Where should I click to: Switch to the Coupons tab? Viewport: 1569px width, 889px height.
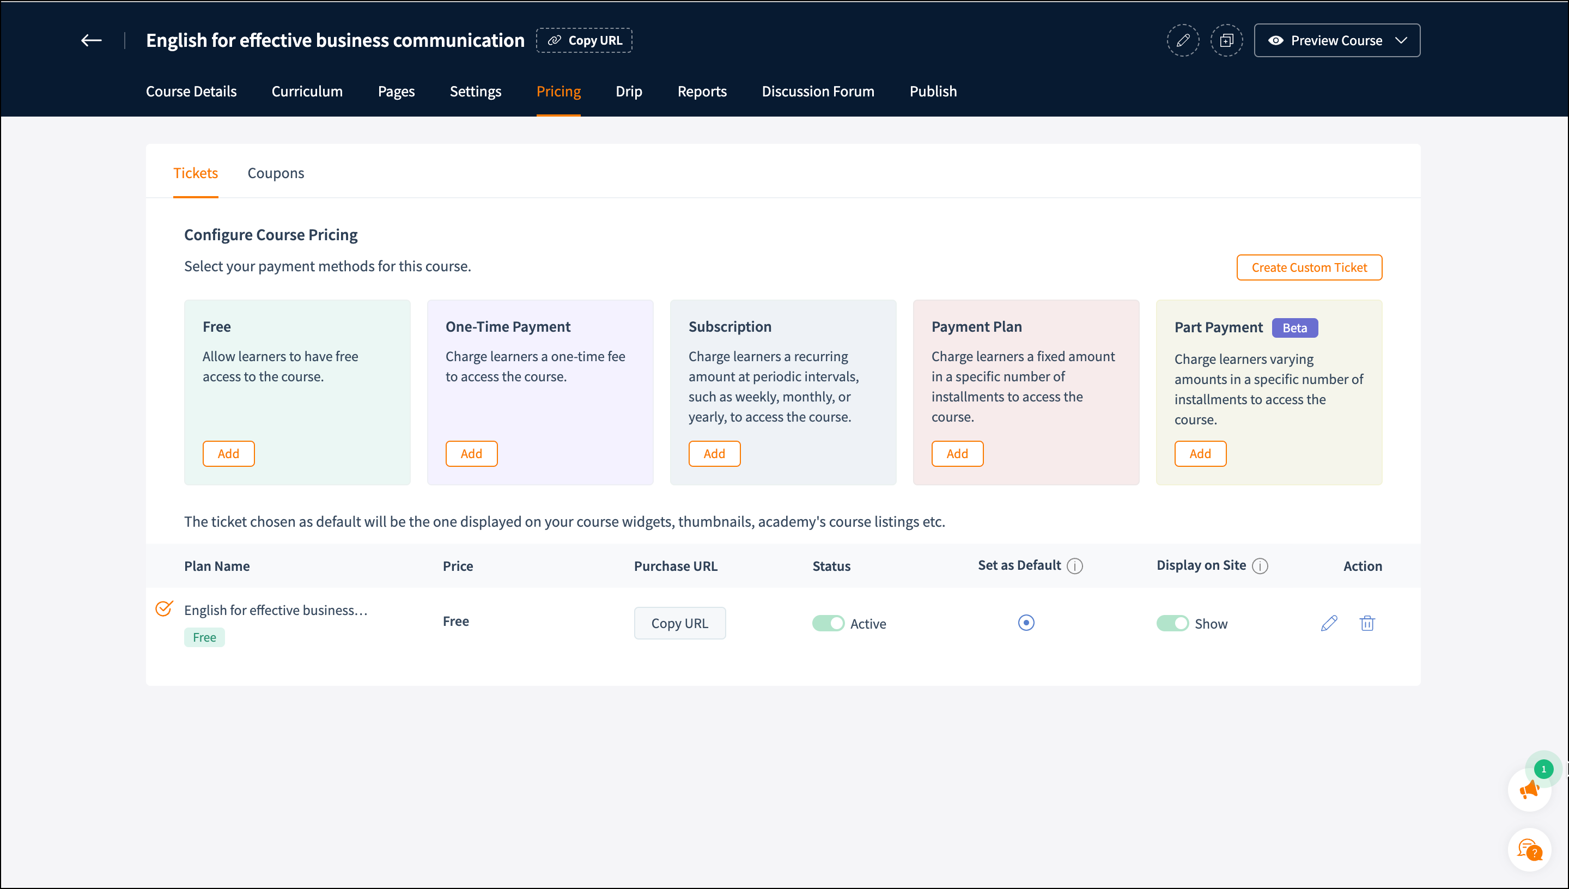275,173
